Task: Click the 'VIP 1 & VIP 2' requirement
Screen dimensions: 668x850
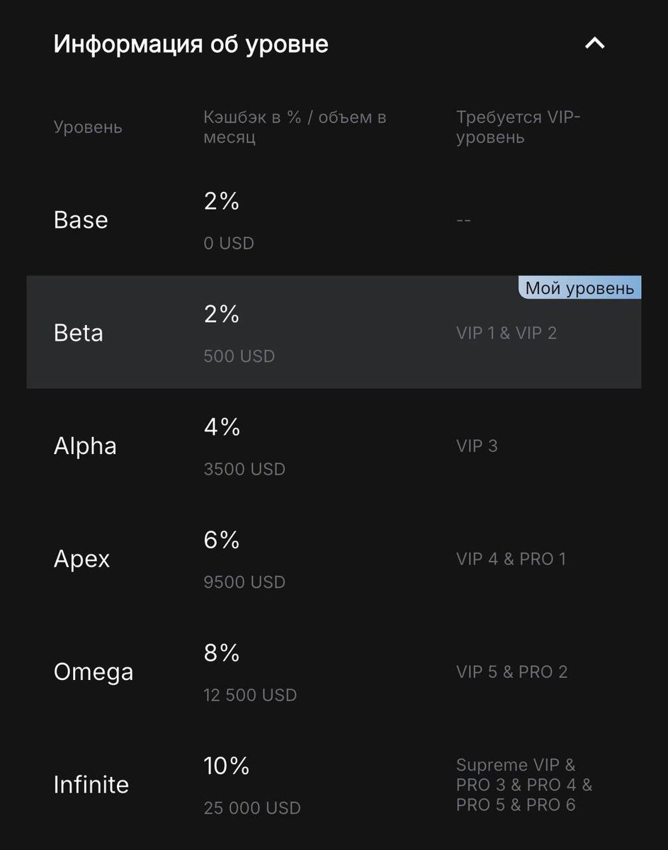Action: [506, 333]
